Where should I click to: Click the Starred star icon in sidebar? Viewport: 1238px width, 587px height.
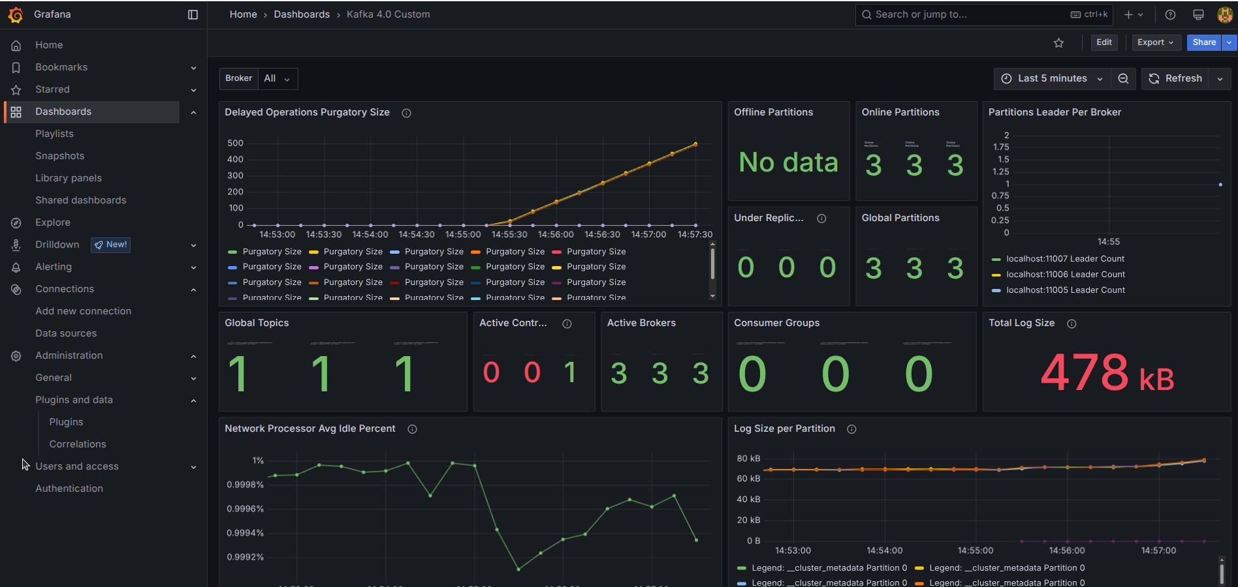pos(16,89)
